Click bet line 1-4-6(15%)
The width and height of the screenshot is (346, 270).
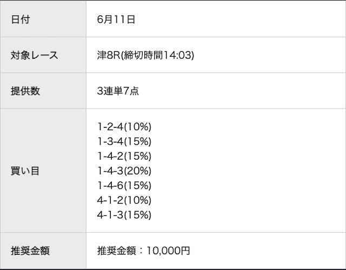click(x=124, y=186)
